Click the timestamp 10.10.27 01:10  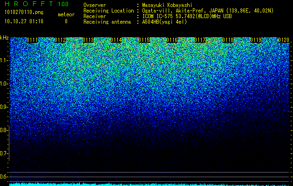click(24, 21)
